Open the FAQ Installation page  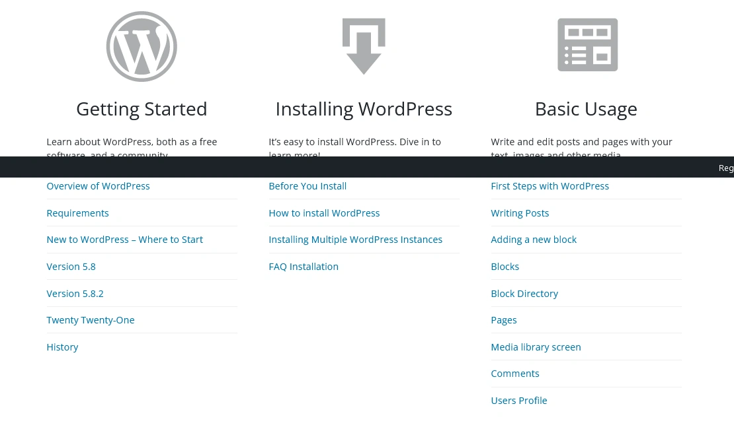click(304, 266)
